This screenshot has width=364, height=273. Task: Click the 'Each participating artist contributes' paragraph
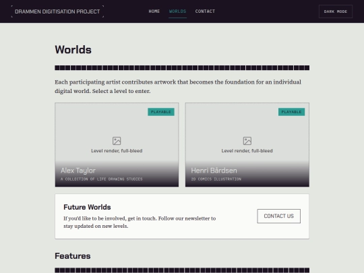[x=178, y=86]
